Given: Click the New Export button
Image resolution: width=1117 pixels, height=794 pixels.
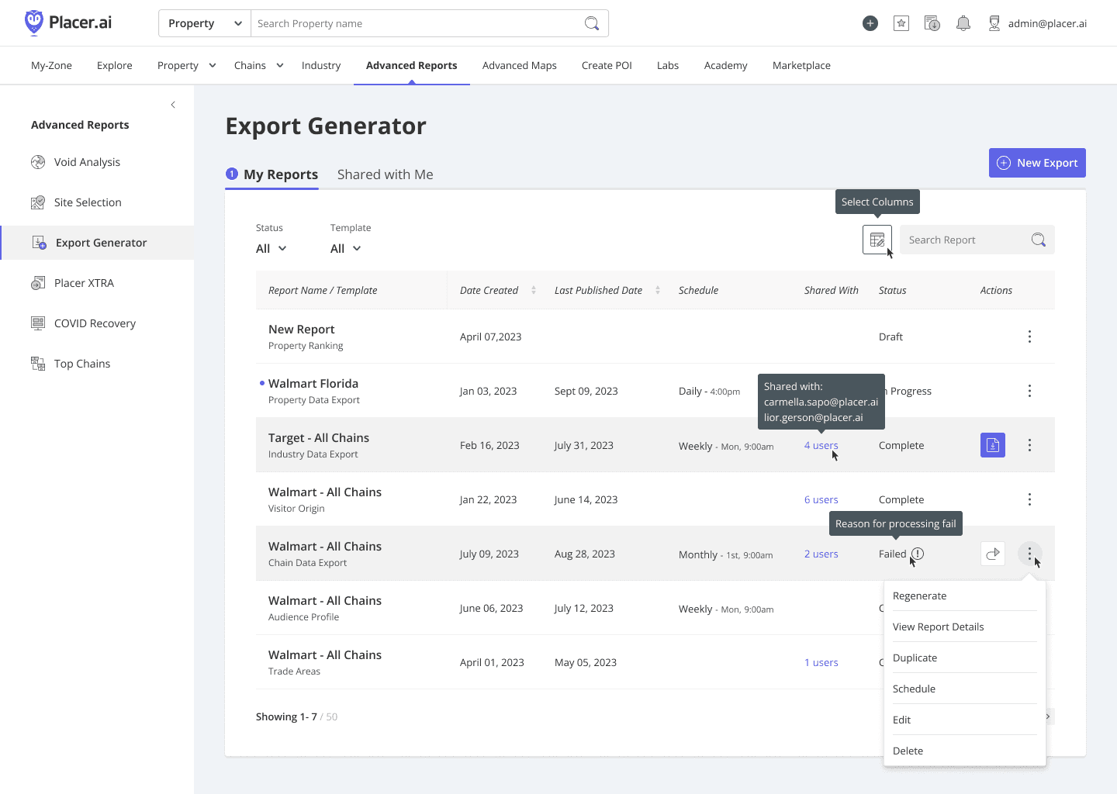Looking at the screenshot, I should [x=1037, y=163].
